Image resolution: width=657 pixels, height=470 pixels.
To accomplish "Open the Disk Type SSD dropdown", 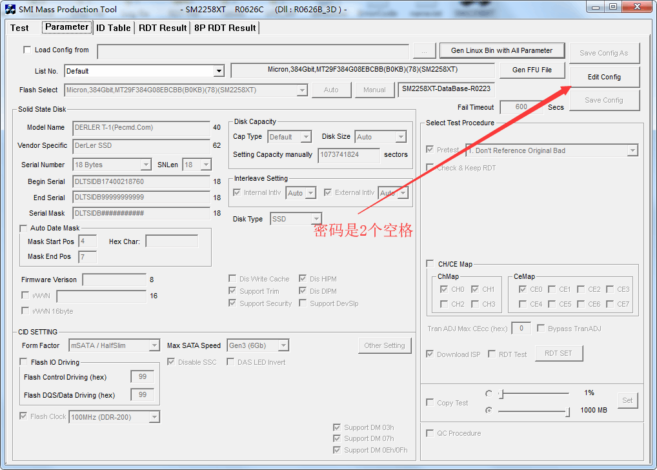I will pos(316,220).
